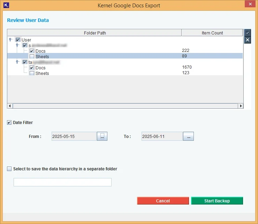The image size is (258, 224).
Task: Click the horizontal scrollbar track
Action: (x=125, y=106)
